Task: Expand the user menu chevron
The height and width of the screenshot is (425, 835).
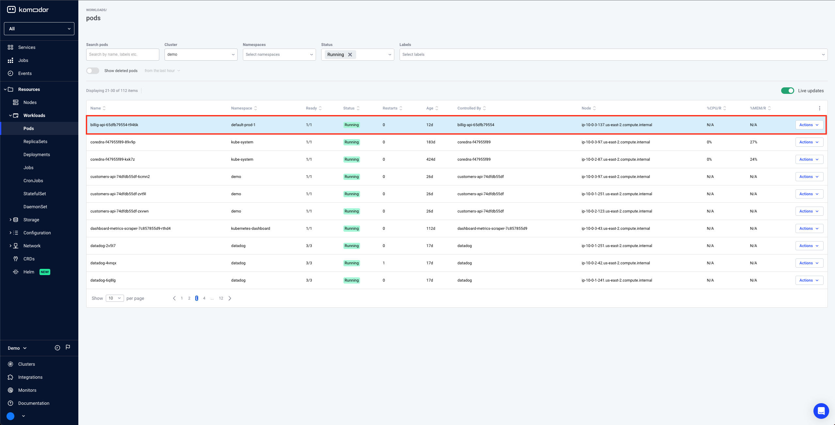Action: click(24, 416)
